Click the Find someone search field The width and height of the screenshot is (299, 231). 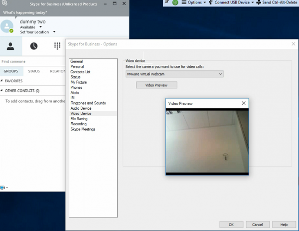click(30, 61)
